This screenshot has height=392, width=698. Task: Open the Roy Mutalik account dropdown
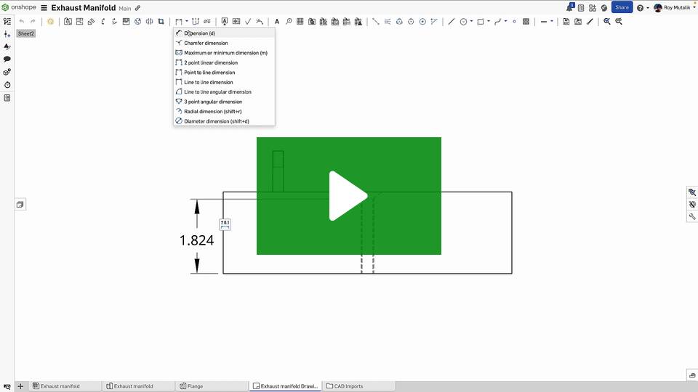click(674, 8)
